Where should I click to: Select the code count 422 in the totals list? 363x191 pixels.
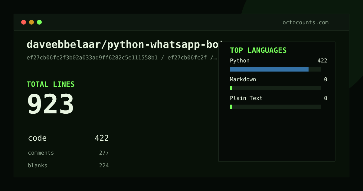point(102,138)
